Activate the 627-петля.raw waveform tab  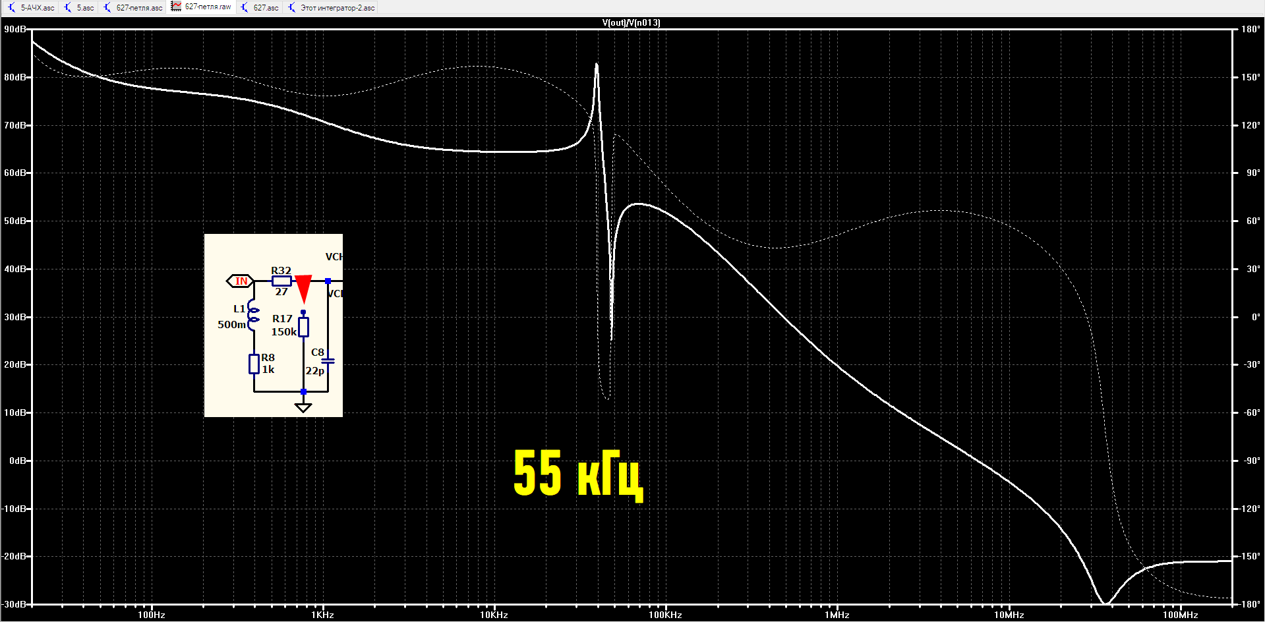(202, 7)
